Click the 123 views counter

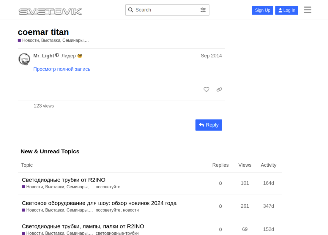(x=44, y=106)
